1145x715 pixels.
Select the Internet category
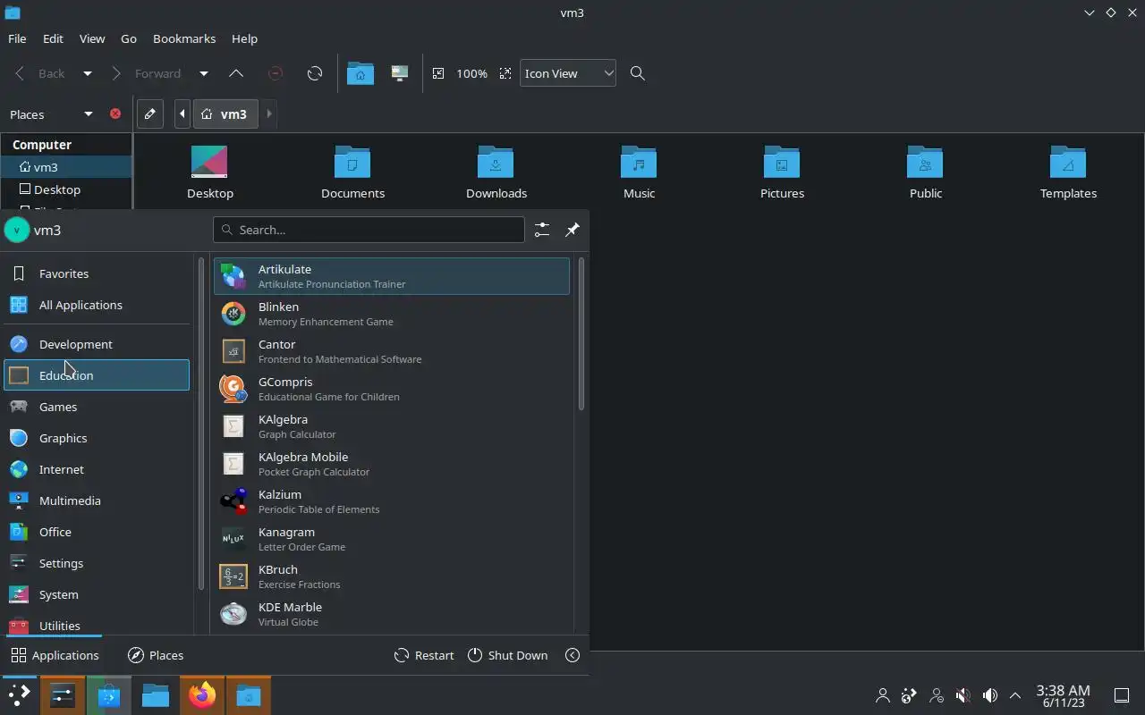pos(97,469)
